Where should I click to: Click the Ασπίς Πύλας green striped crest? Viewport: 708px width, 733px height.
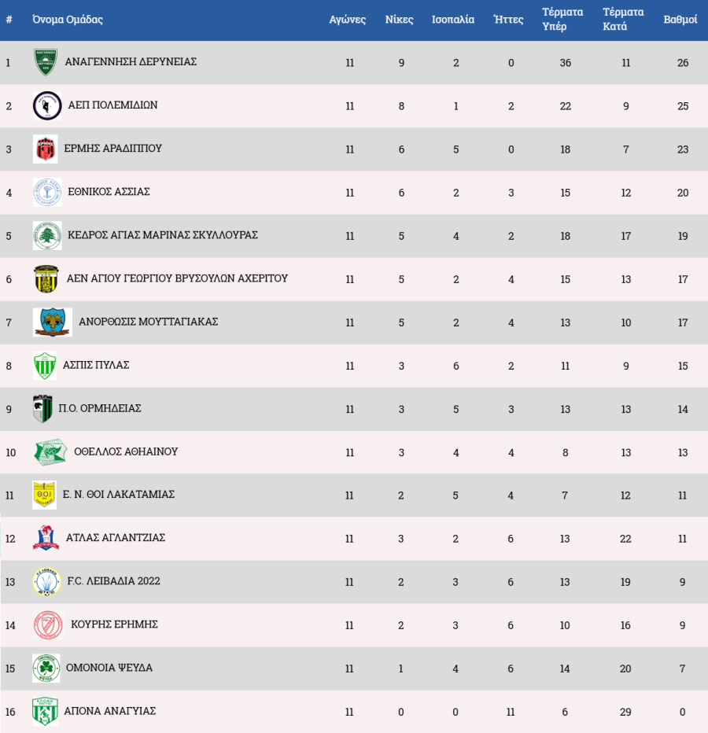tap(45, 365)
